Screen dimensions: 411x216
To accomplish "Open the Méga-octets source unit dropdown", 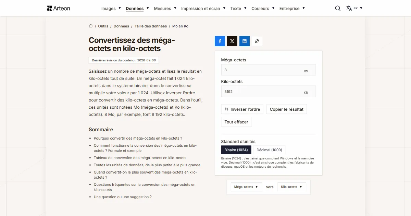I will pos(246,187).
